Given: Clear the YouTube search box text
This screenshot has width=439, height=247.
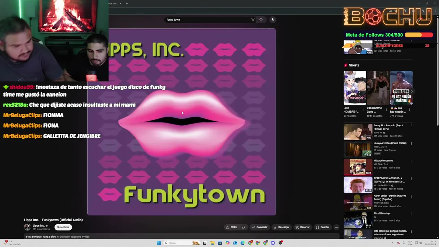Looking at the screenshot, I should tap(253, 20).
